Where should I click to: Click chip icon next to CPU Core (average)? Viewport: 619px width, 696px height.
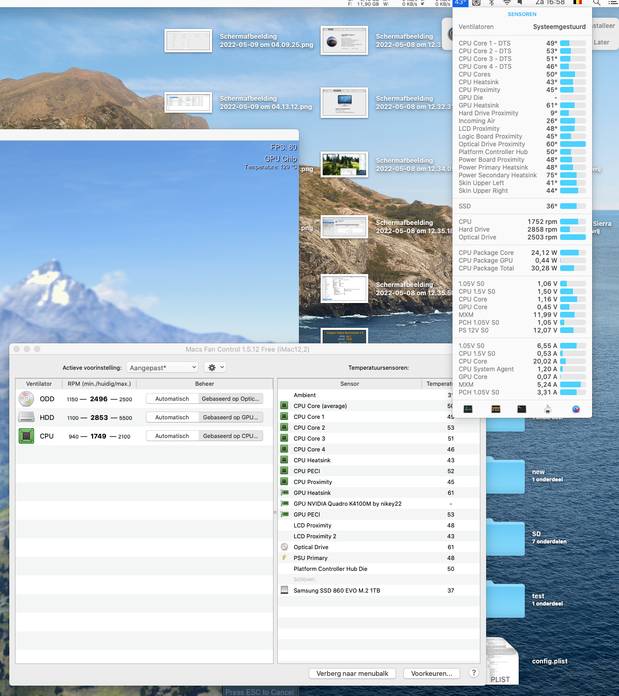coord(284,406)
